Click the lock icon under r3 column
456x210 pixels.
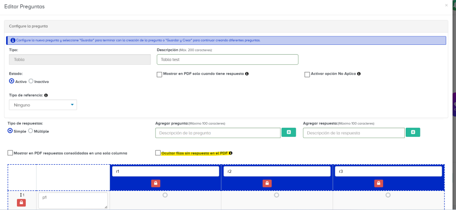pyautogui.click(x=379, y=183)
